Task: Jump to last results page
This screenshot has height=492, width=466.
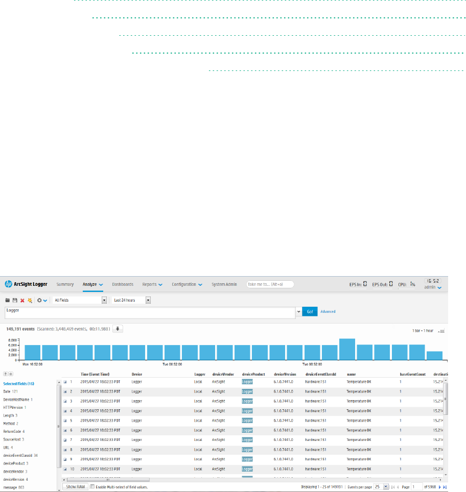Action: (445, 487)
